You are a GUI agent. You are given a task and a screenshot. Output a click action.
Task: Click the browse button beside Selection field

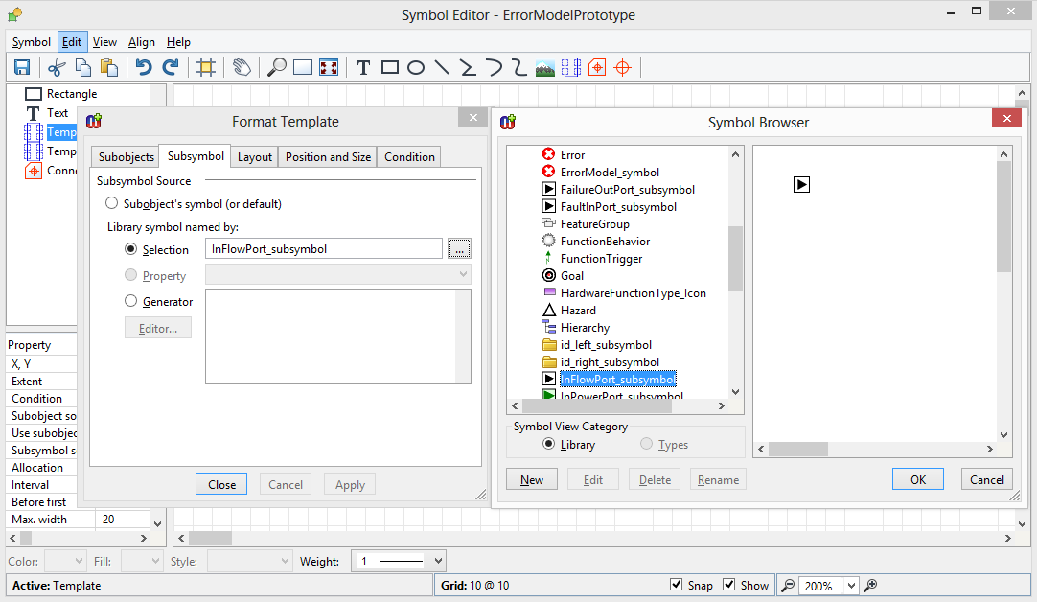pos(459,249)
